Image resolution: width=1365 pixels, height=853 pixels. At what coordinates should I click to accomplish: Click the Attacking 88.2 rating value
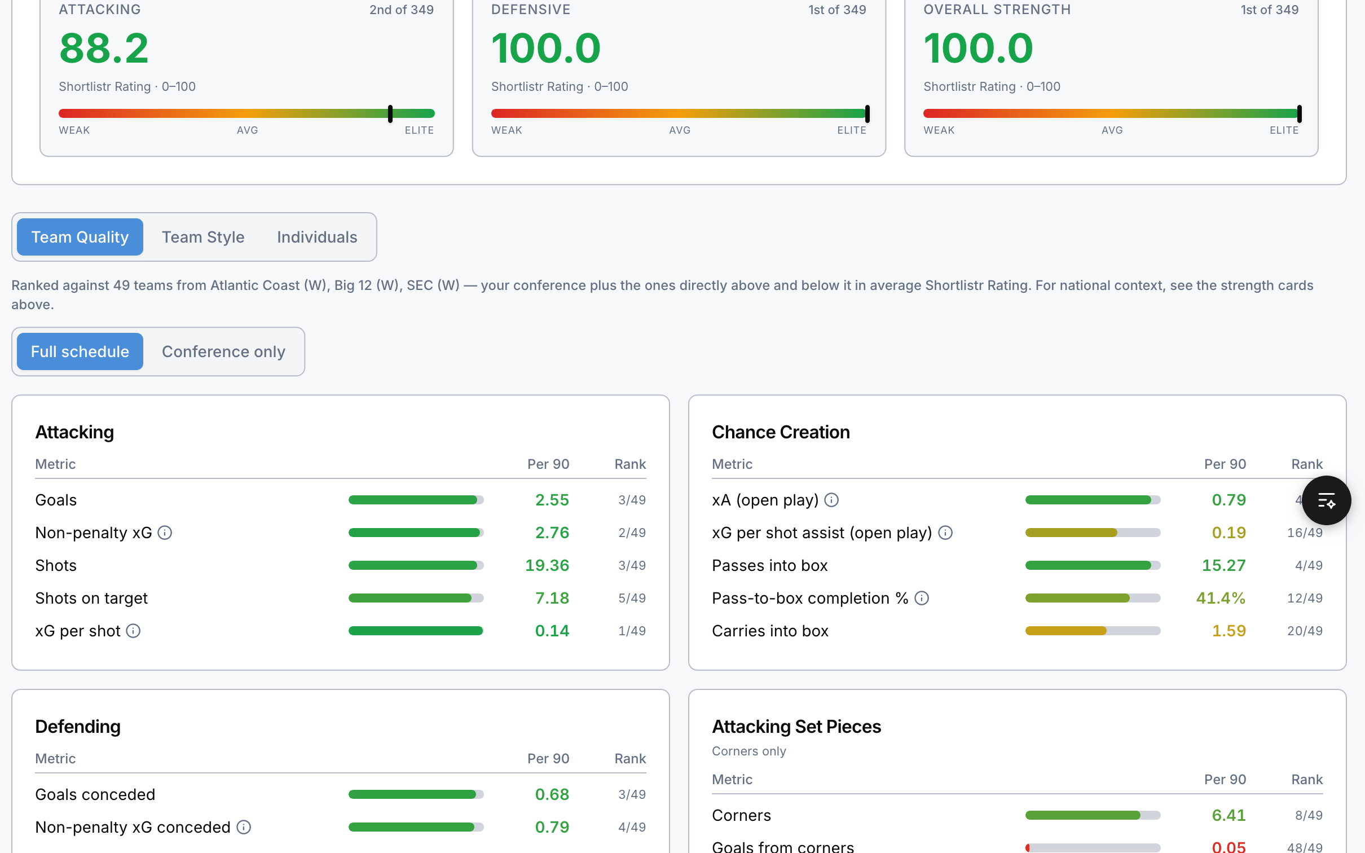click(x=104, y=49)
